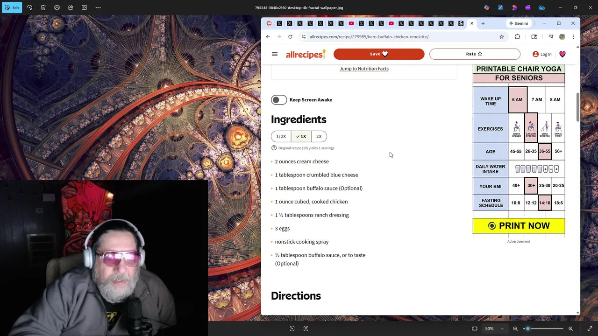The width and height of the screenshot is (598, 336).
Task: Open the 50% zoom level dropdown
Action: tap(494, 329)
